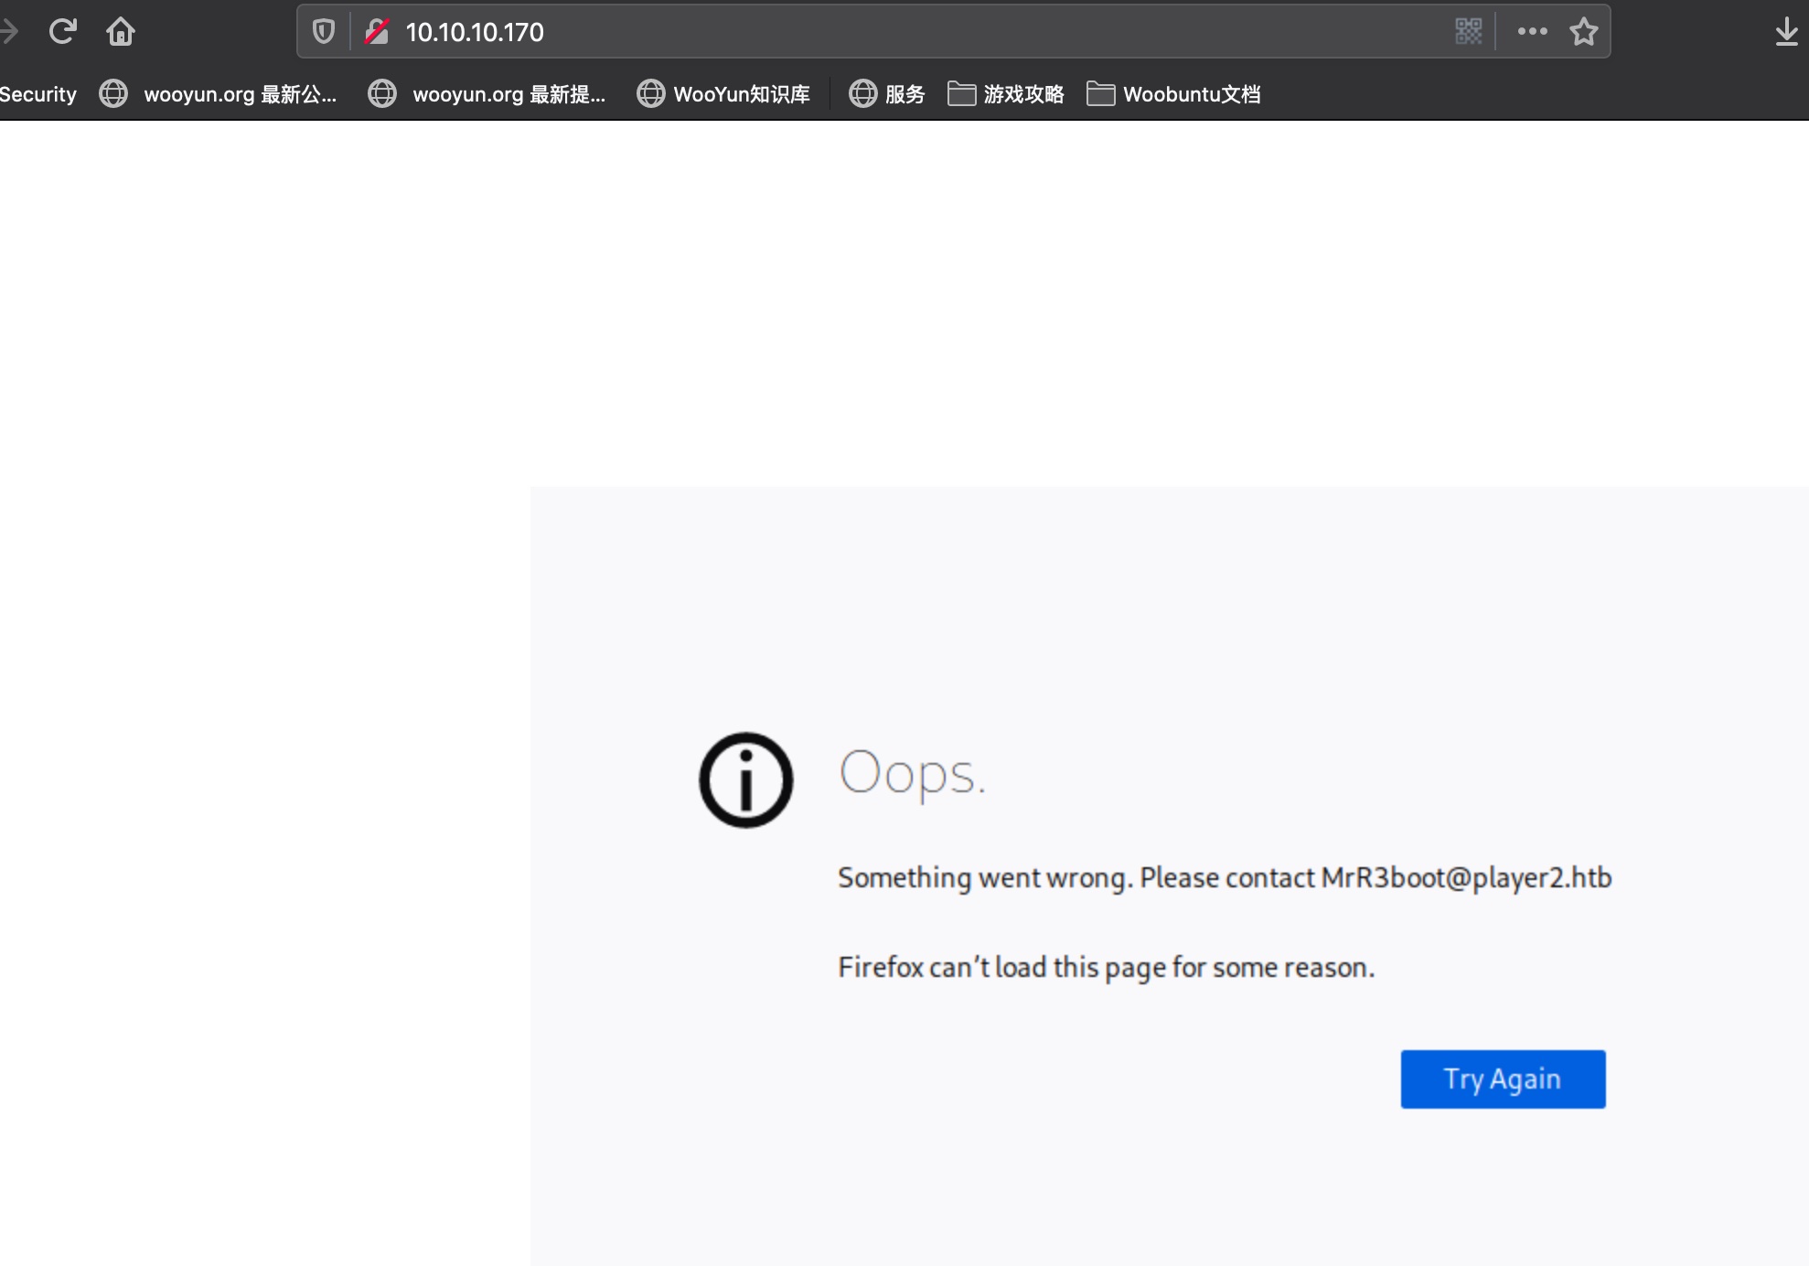Click the forward navigation arrow
This screenshot has height=1266, width=1809.
click(x=9, y=32)
